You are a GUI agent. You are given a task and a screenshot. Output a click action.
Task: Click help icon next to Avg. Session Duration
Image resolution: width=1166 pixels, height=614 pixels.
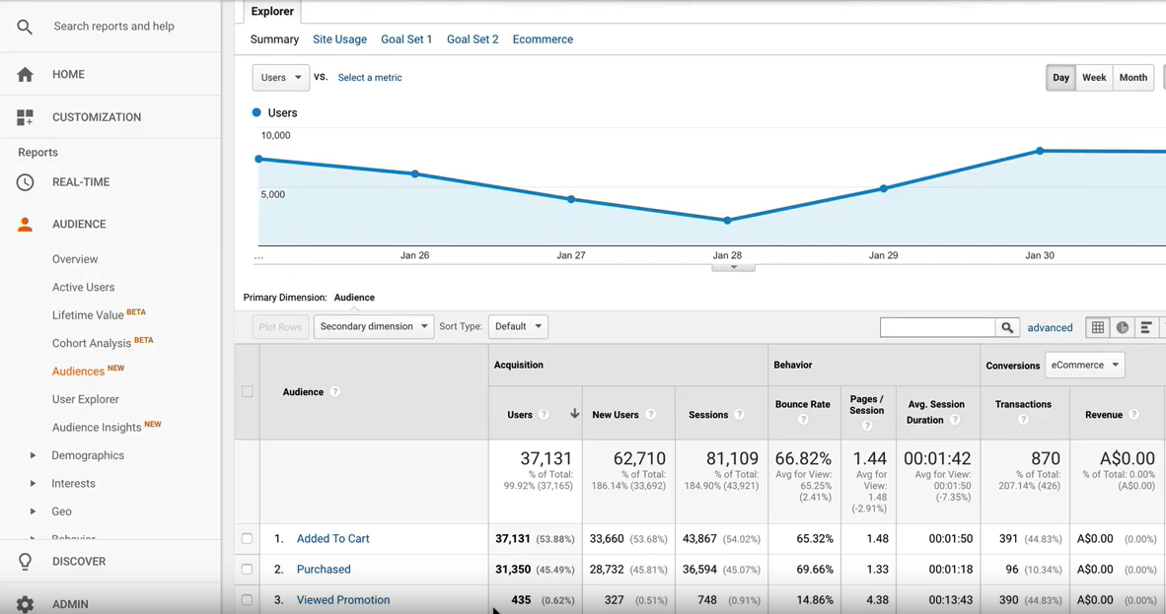tap(955, 420)
